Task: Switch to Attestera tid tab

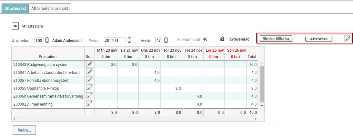Action: click(x=15, y=9)
